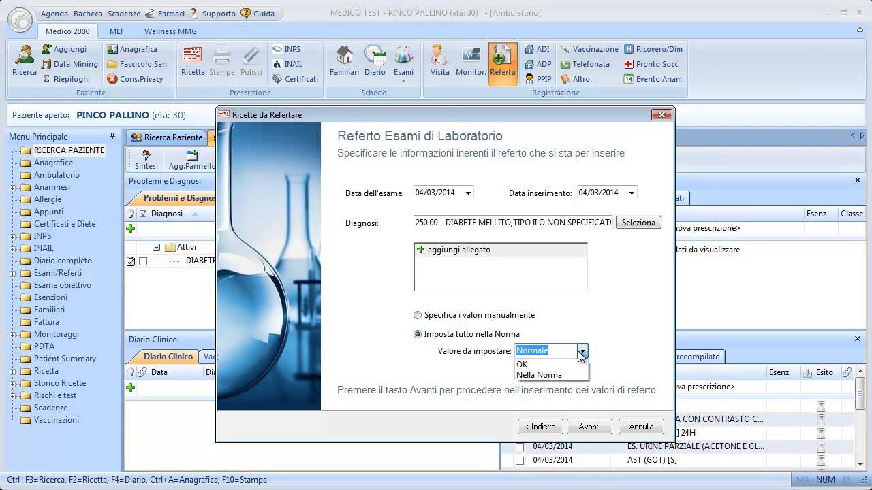Click the Seleziona diagnosis button
The height and width of the screenshot is (490, 872).
(638, 223)
